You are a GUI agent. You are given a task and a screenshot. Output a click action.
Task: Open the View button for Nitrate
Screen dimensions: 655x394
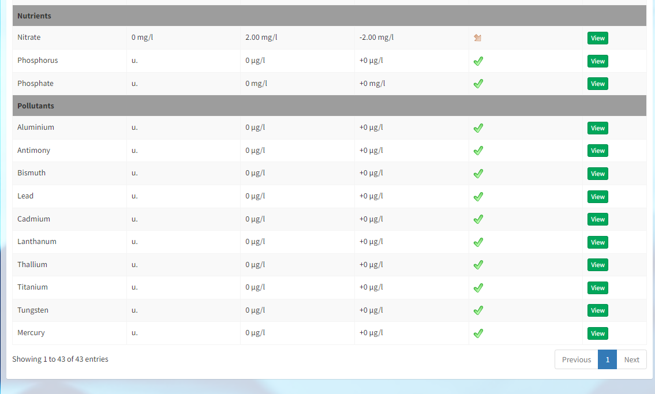[597, 38]
